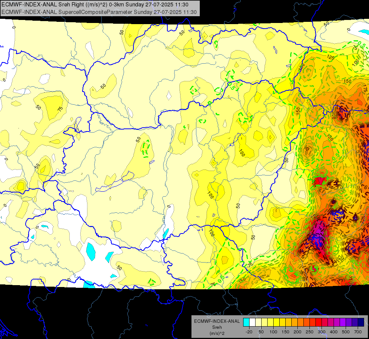
Task: Click the legend label -20
Action: click(249, 332)
